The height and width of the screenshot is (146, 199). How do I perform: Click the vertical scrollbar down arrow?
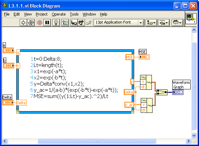[x=194, y=135]
